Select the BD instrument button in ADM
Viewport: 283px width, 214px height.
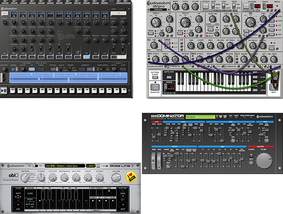14,57
